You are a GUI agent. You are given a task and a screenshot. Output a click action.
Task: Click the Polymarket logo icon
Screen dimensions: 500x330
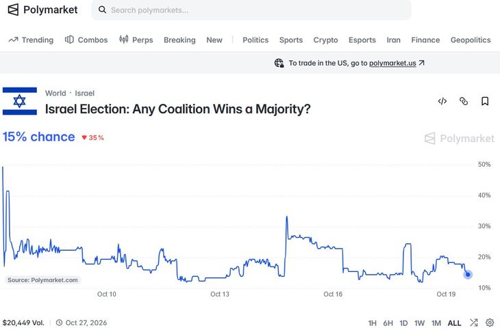[x=13, y=10]
